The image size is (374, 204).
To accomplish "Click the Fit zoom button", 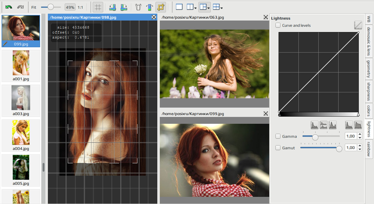I will click(34, 7).
